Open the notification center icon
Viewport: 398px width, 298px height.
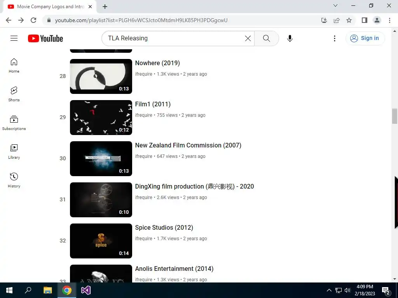[386, 291]
